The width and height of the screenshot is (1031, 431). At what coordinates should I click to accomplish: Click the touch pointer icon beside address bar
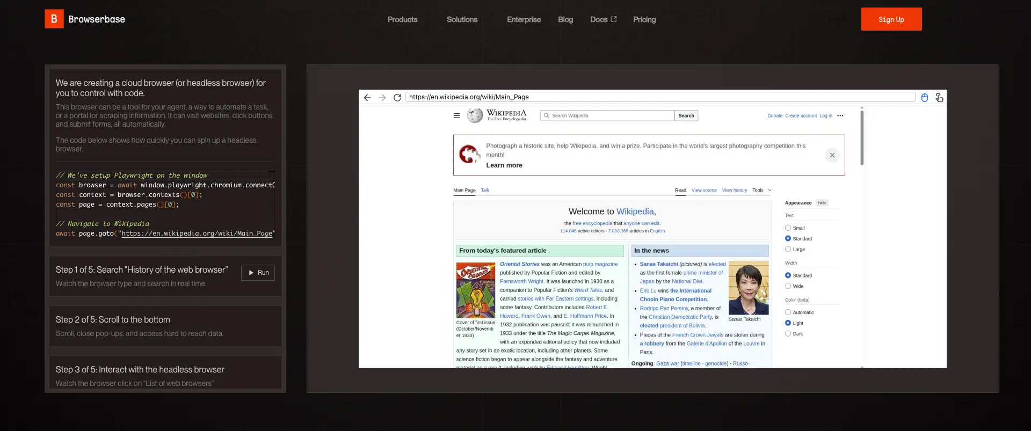click(939, 98)
